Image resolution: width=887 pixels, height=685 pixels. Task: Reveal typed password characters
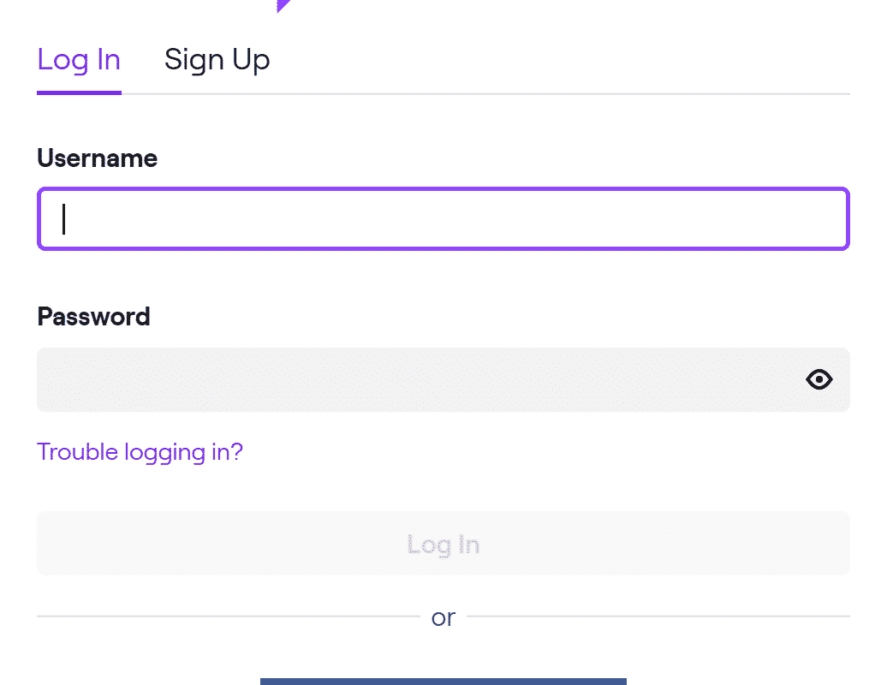(x=819, y=379)
